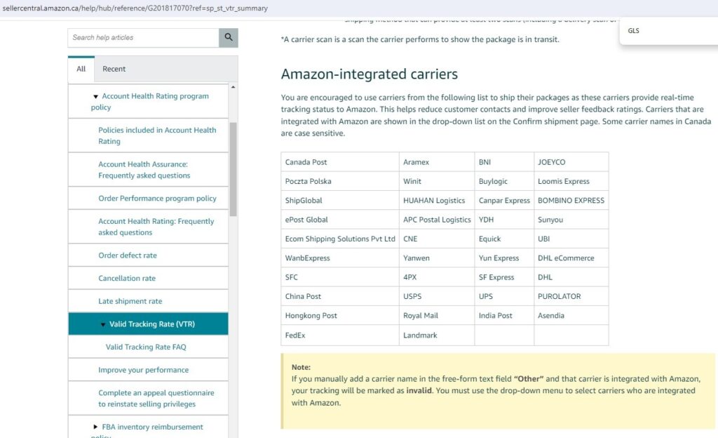This screenshot has height=438, width=718.
Task: Collapse the Valid Tracking Rate (VTR) arrow
Action: point(103,324)
